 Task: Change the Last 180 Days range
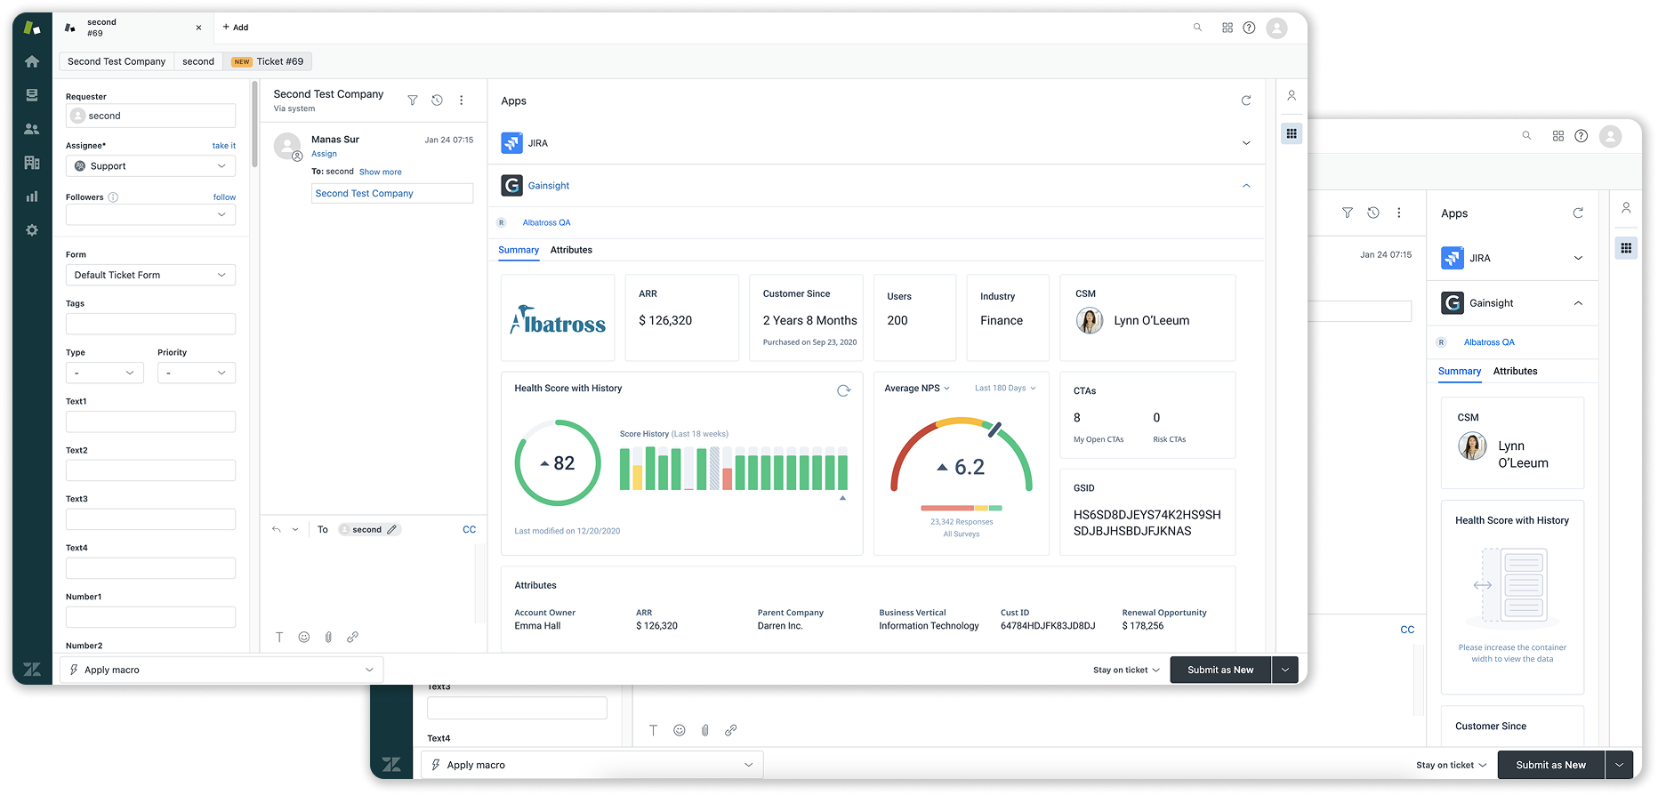point(1005,389)
